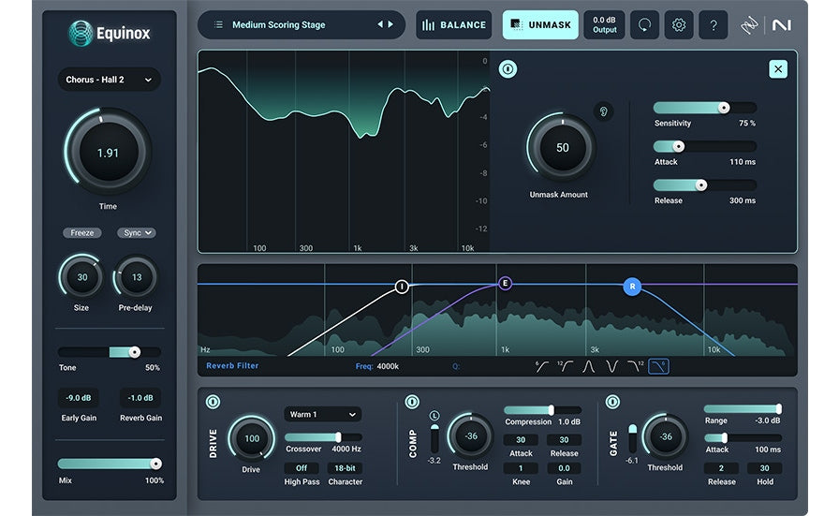Open the Chorus - Hall 2 dropdown
The width and height of the screenshot is (839, 516).
[110, 80]
